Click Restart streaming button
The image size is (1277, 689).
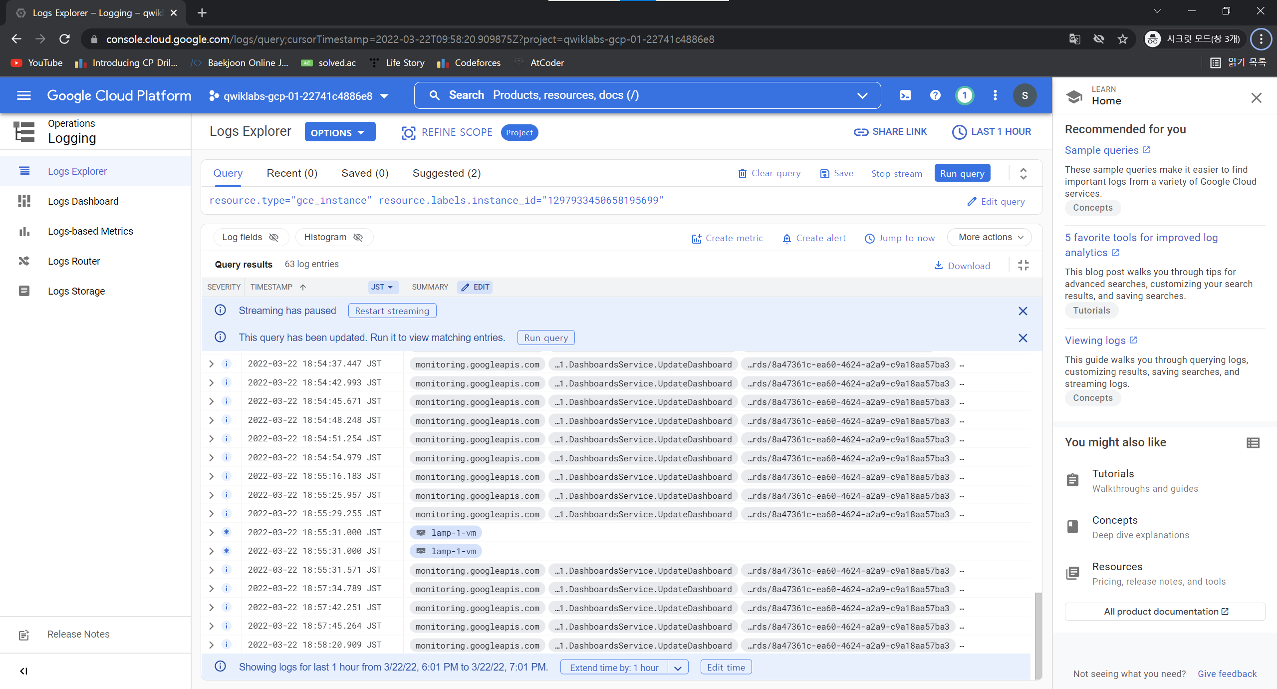[x=392, y=311]
